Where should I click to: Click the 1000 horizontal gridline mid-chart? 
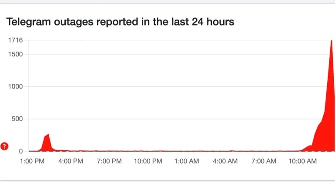pos(174,86)
